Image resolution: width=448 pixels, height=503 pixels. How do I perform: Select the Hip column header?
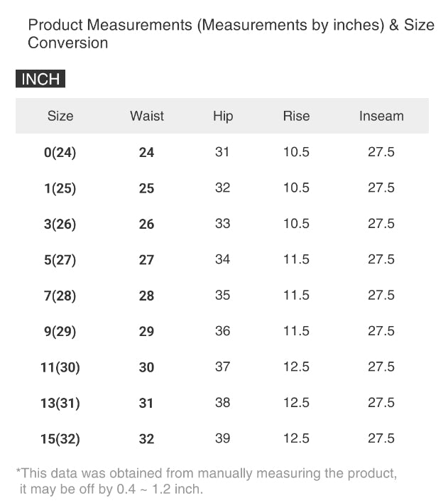click(x=223, y=116)
